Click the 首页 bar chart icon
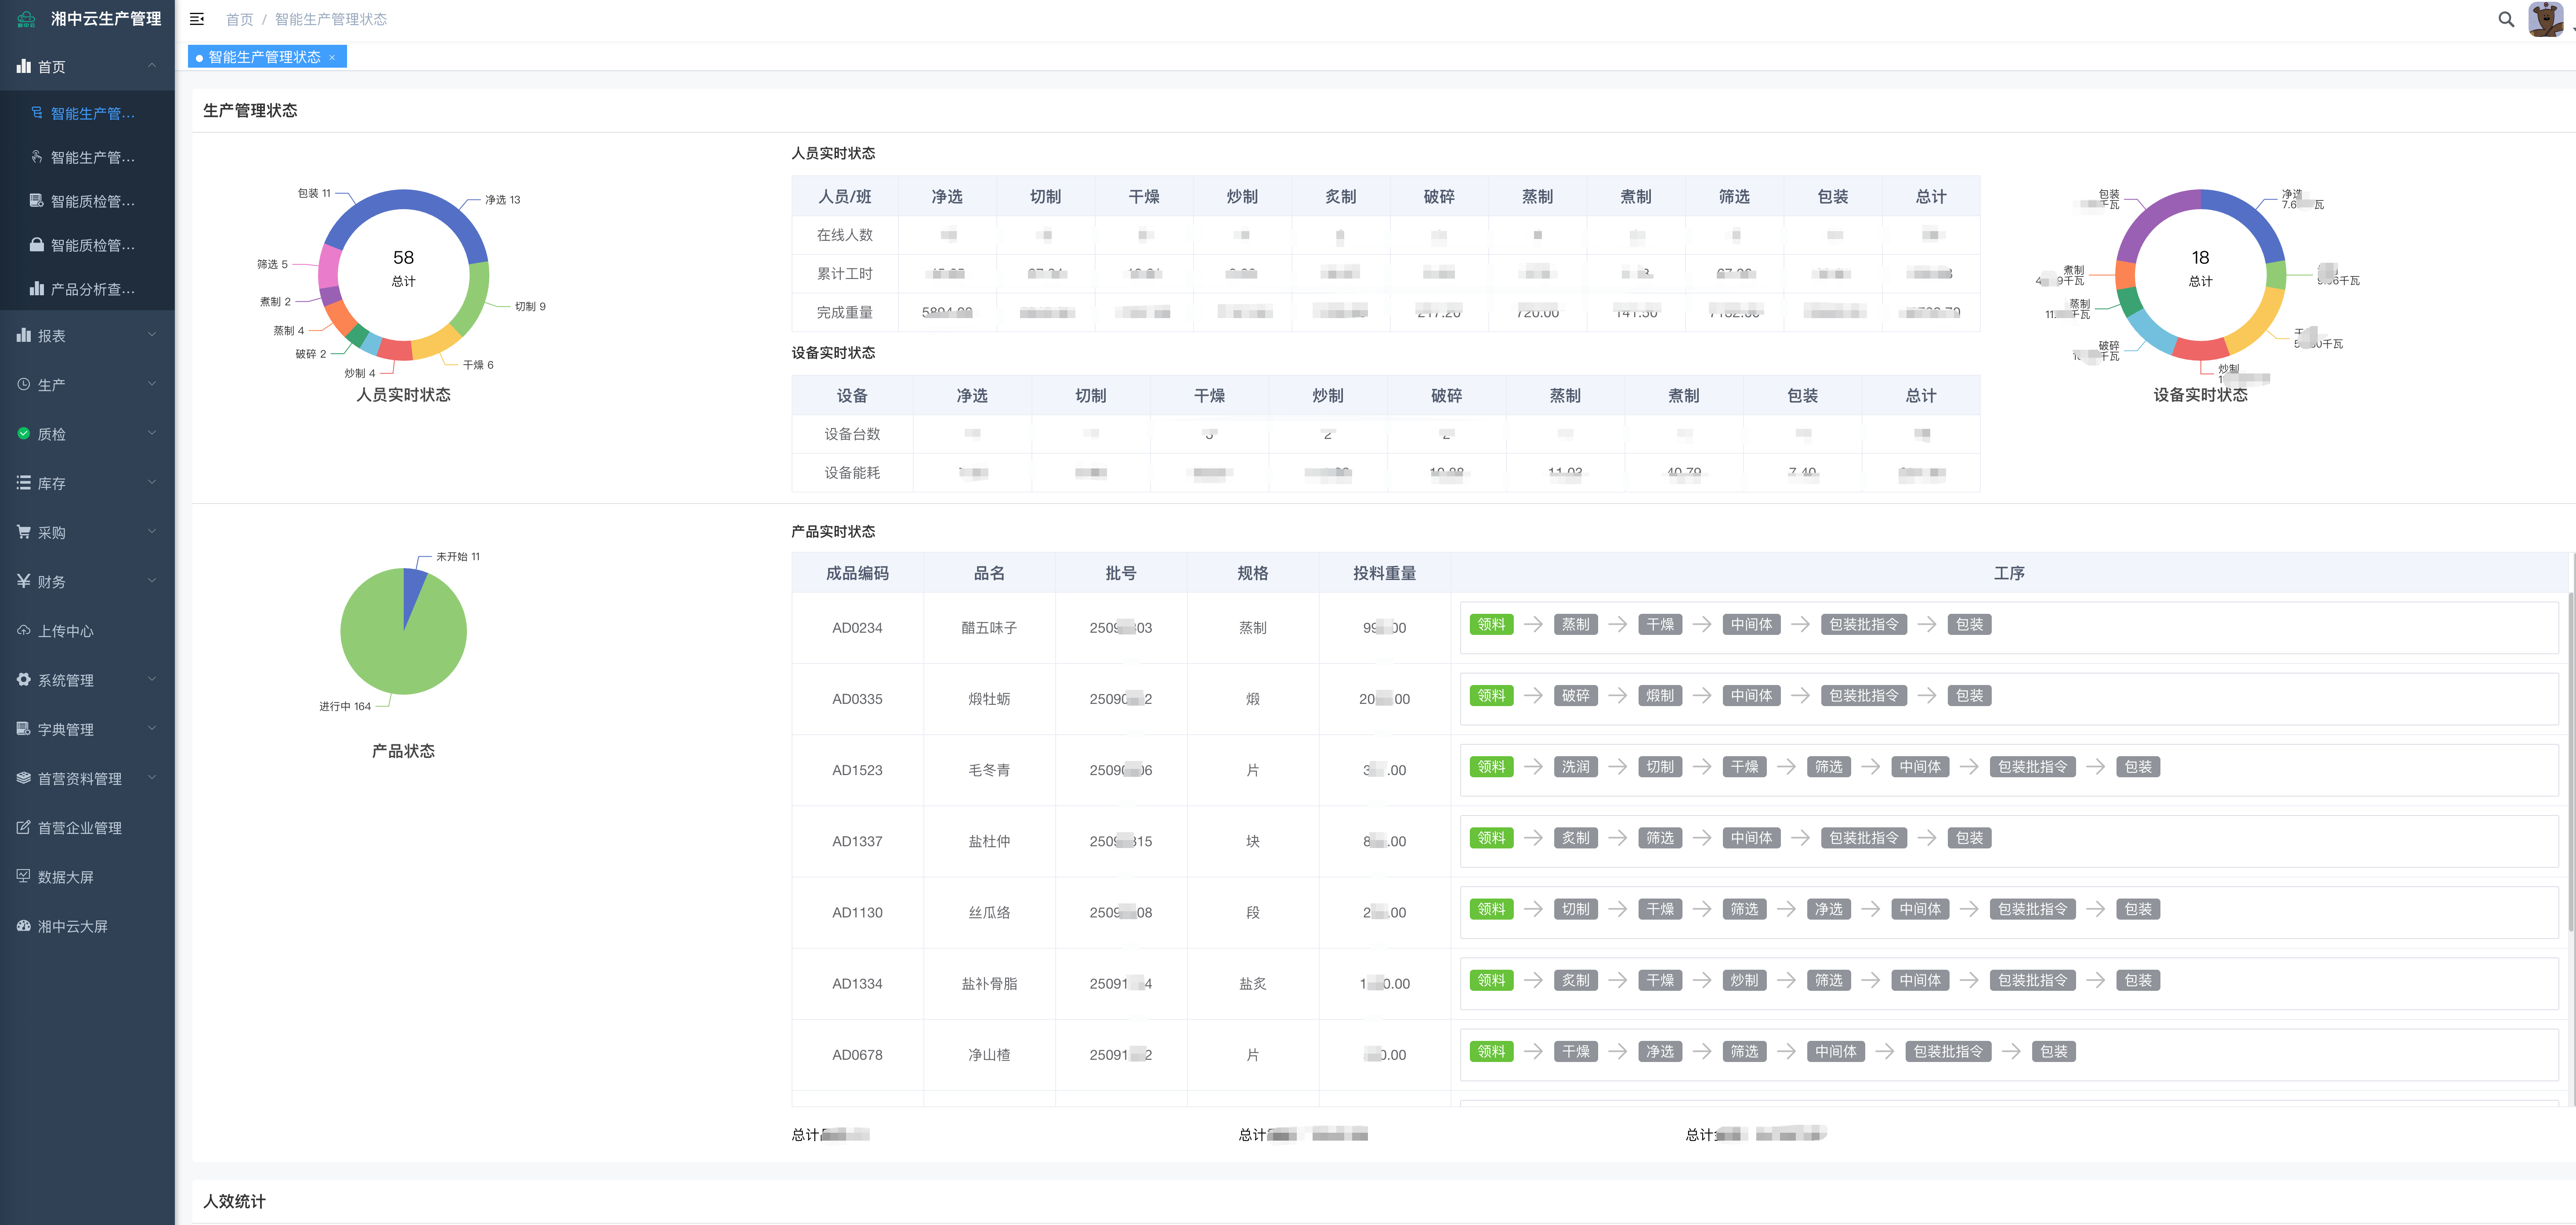 pyautogui.click(x=24, y=66)
